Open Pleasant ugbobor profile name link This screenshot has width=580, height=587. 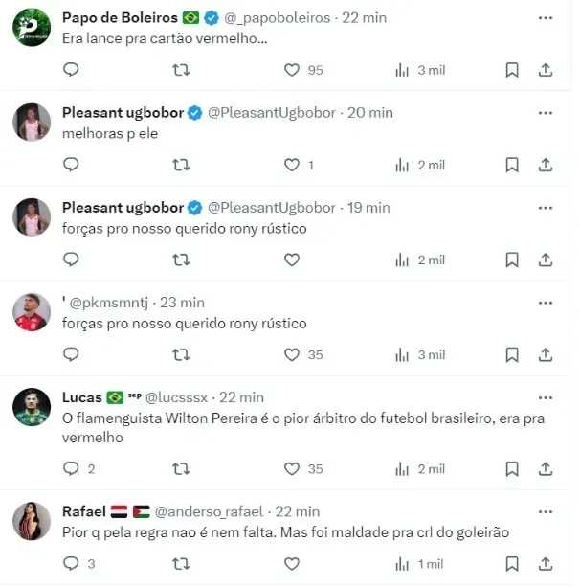[123, 113]
